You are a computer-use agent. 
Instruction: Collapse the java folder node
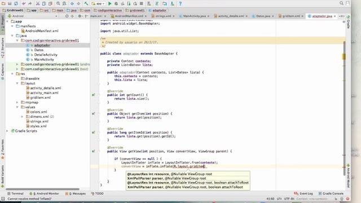12,36
